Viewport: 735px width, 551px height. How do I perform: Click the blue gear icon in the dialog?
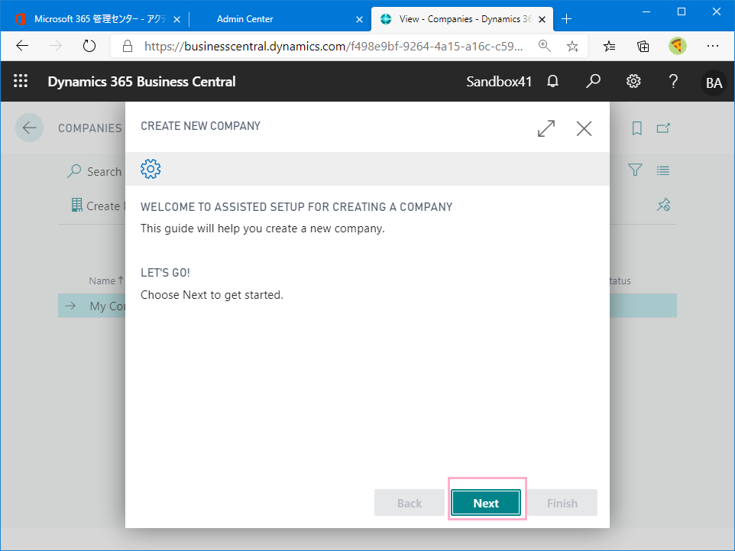pyautogui.click(x=151, y=169)
